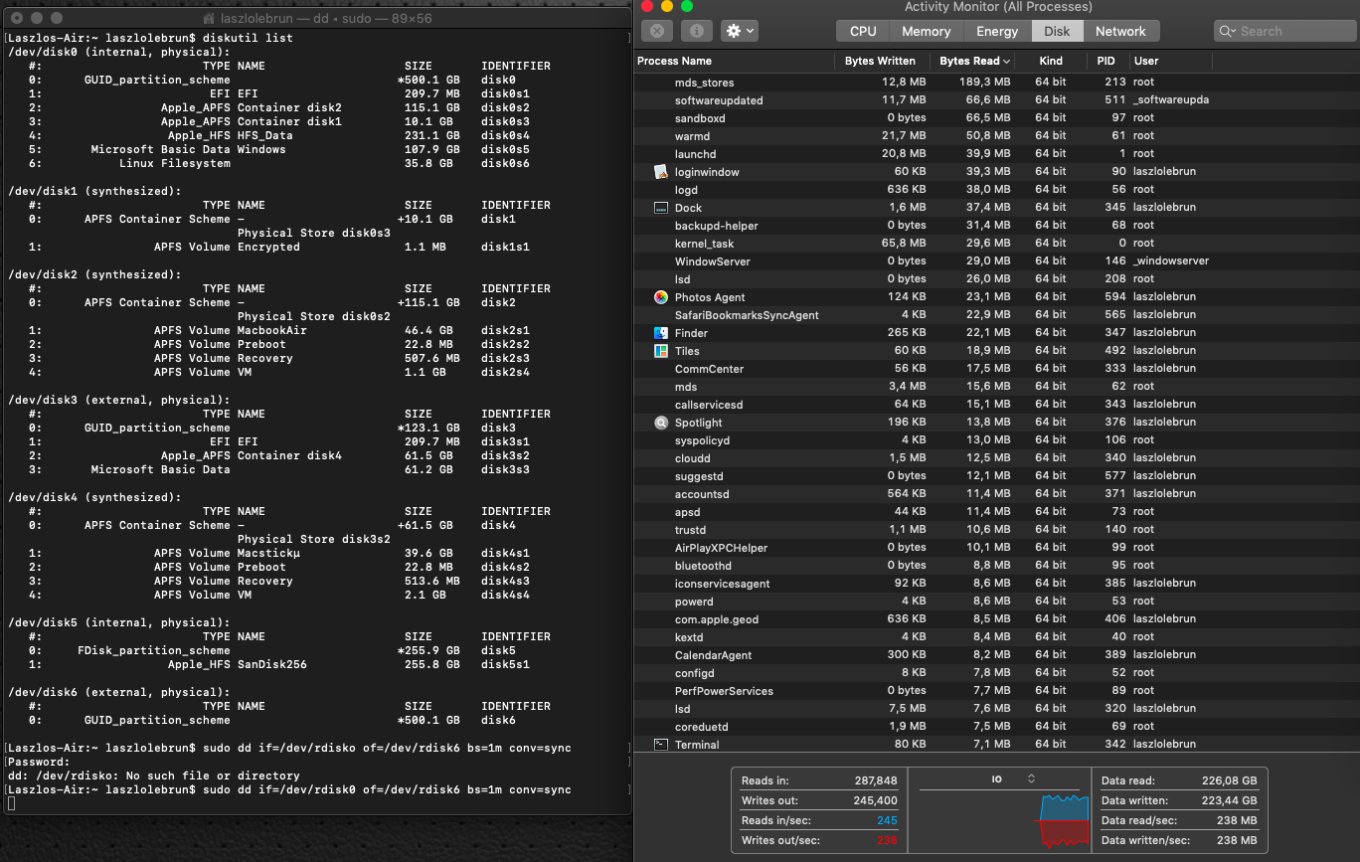This screenshot has width=1360, height=862.
Task: Select the coreduetd process row
Action: [997, 727]
